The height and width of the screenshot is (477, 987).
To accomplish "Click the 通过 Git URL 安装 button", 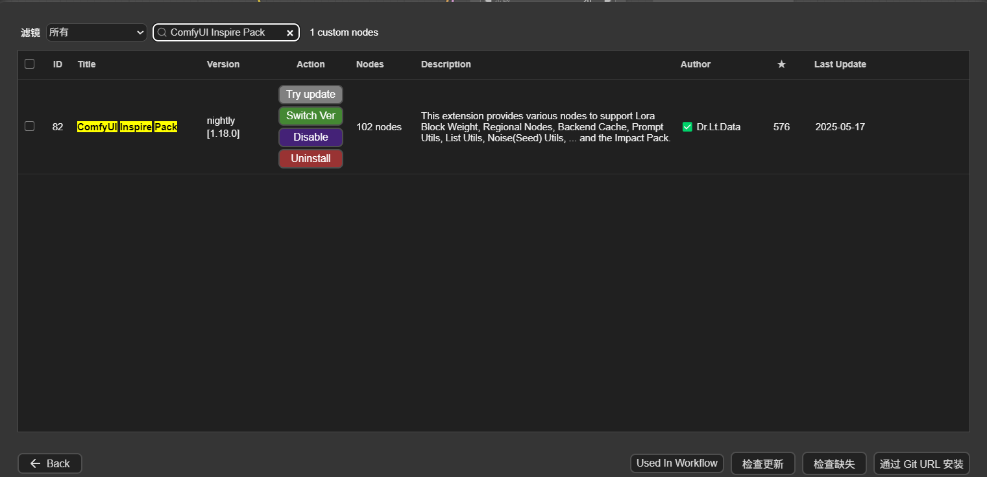I will tap(921, 463).
